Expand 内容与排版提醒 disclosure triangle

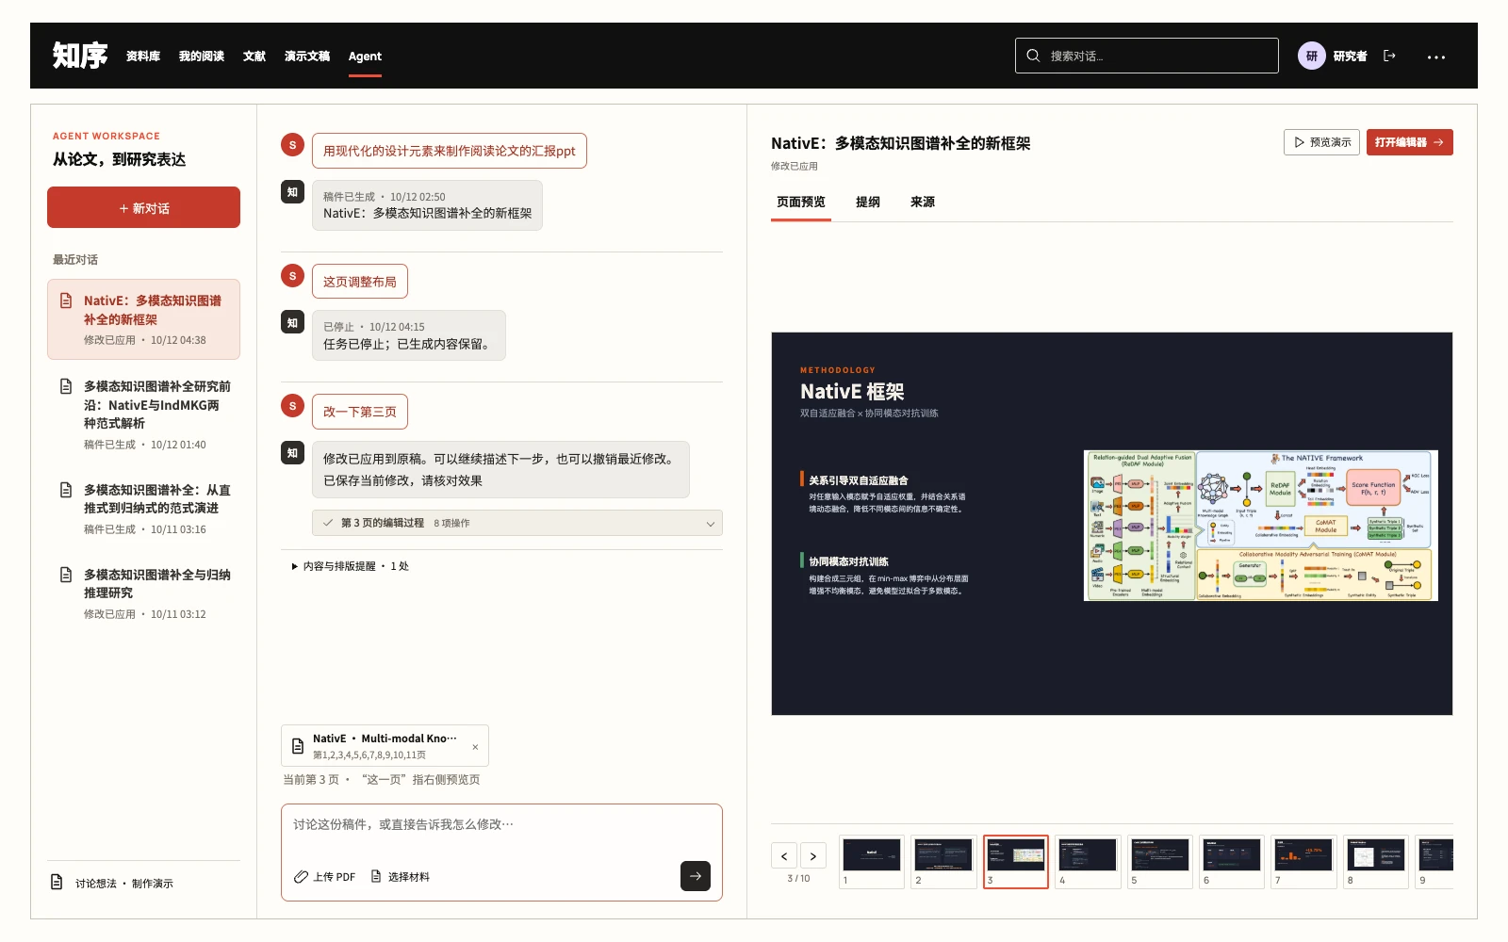(294, 566)
